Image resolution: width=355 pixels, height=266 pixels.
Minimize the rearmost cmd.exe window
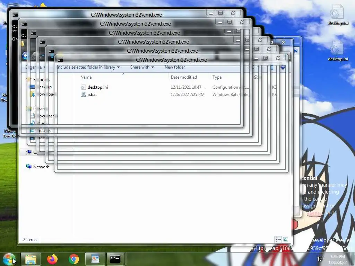(x=211, y=13)
